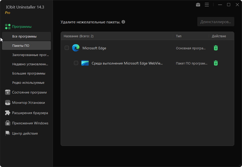
Task: Click the Пакет ПО программы type cell
Action: 192,63
